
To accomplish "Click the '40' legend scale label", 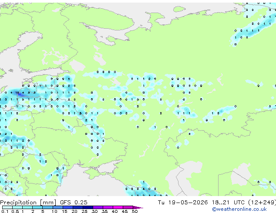I will coord(114,211).
